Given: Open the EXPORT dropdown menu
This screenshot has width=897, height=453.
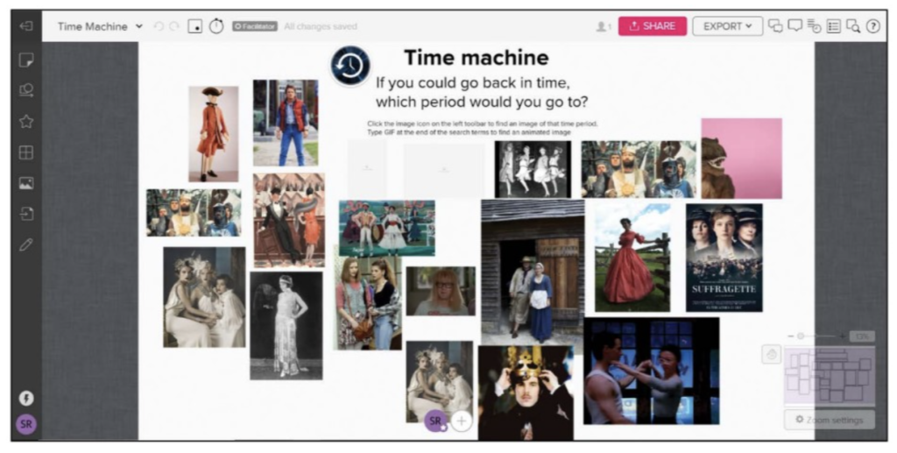Looking at the screenshot, I should pyautogui.click(x=728, y=26).
